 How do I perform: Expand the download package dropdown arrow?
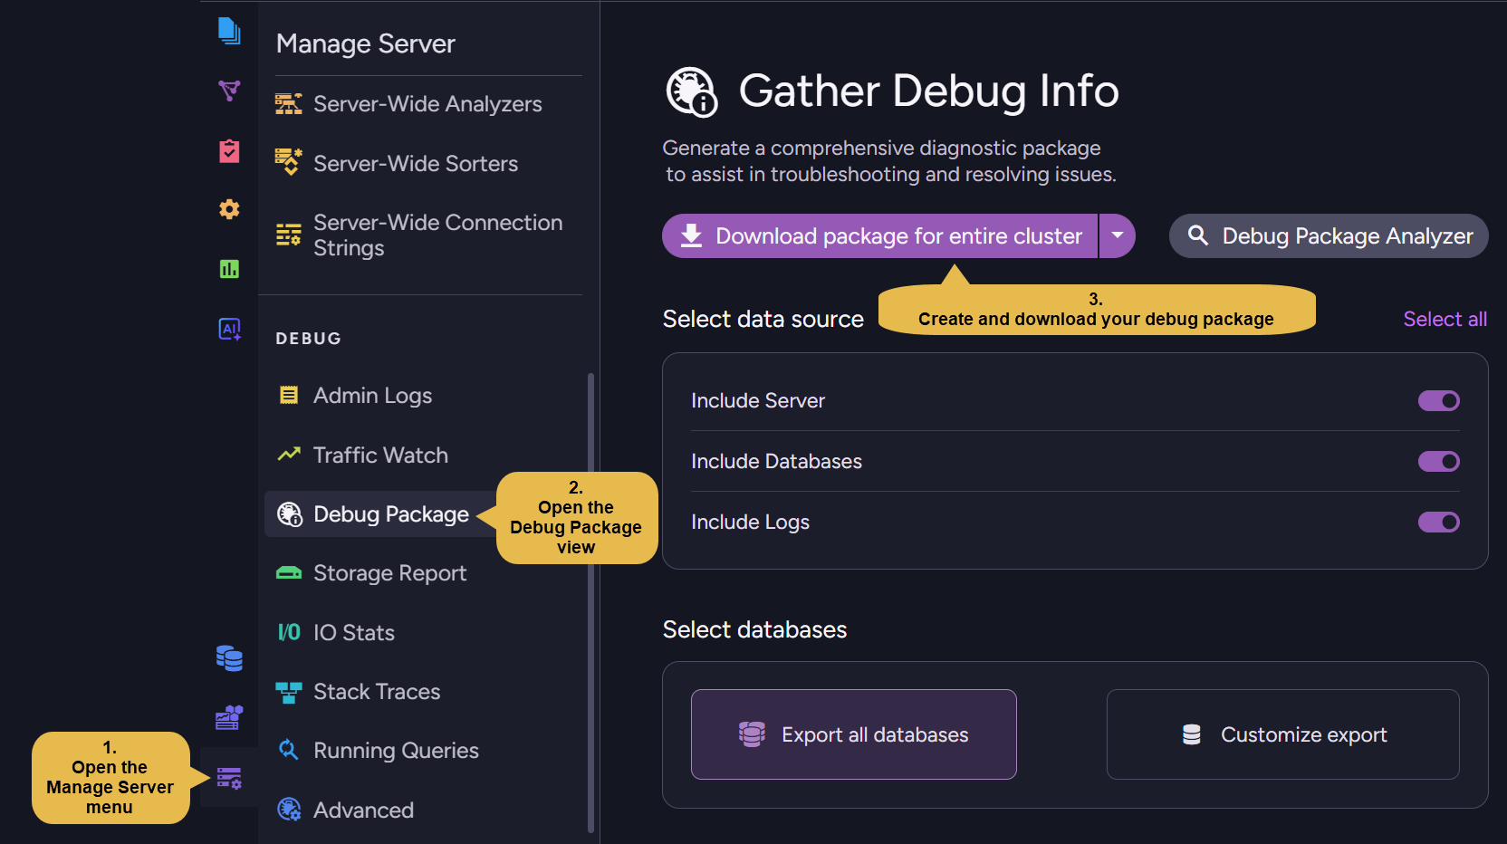point(1118,235)
